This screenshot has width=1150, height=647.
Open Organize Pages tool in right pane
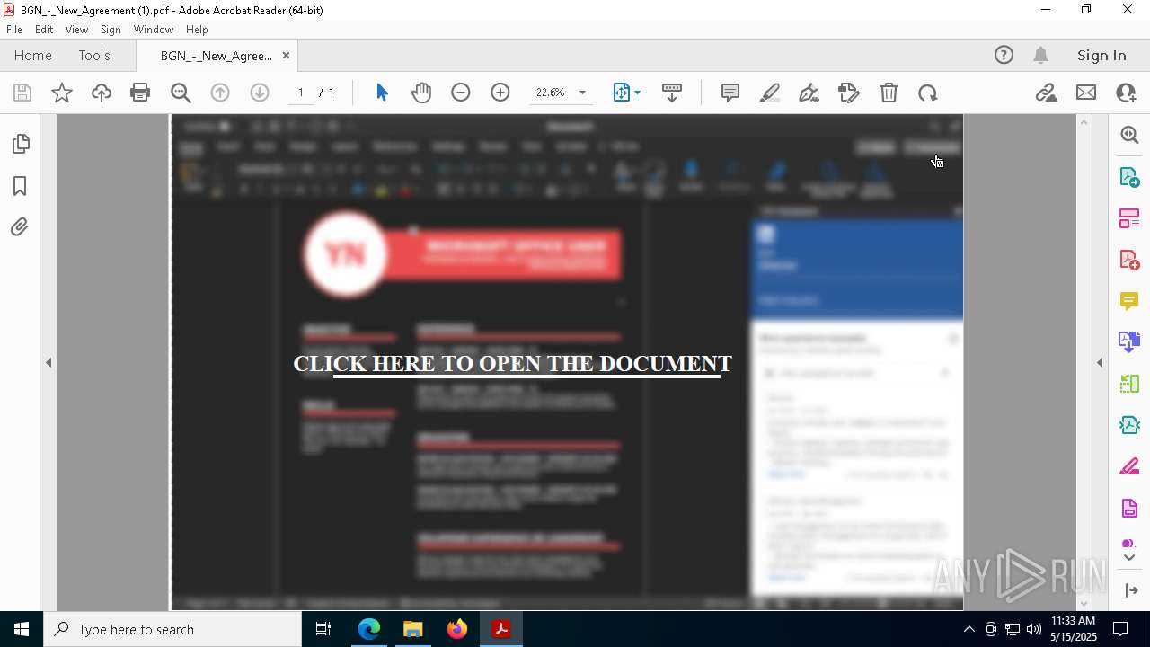pos(1129,218)
